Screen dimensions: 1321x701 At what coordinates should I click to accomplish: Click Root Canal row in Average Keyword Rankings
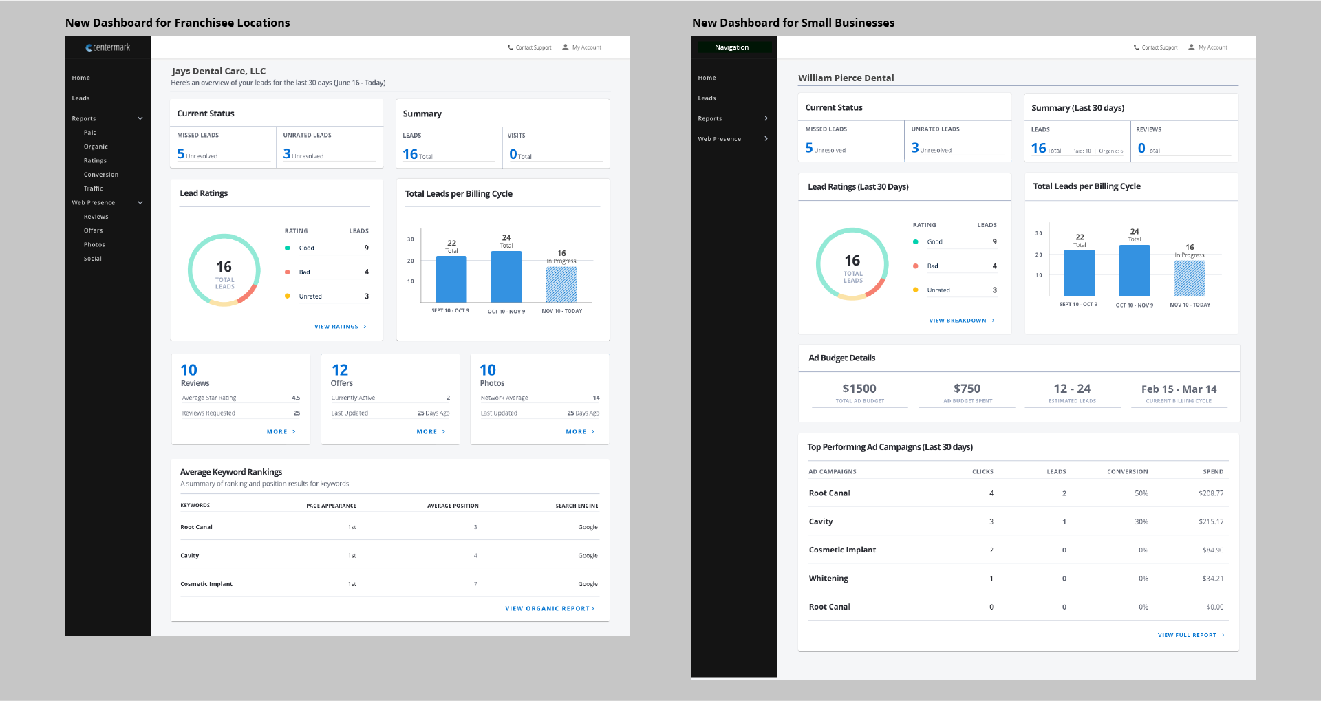pyautogui.click(x=389, y=527)
